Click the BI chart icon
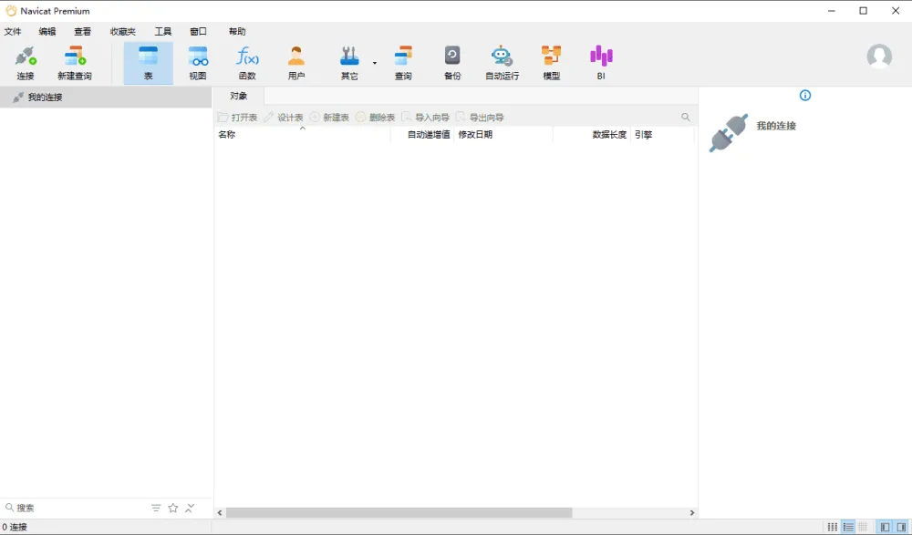This screenshot has height=535, width=912. point(601,63)
